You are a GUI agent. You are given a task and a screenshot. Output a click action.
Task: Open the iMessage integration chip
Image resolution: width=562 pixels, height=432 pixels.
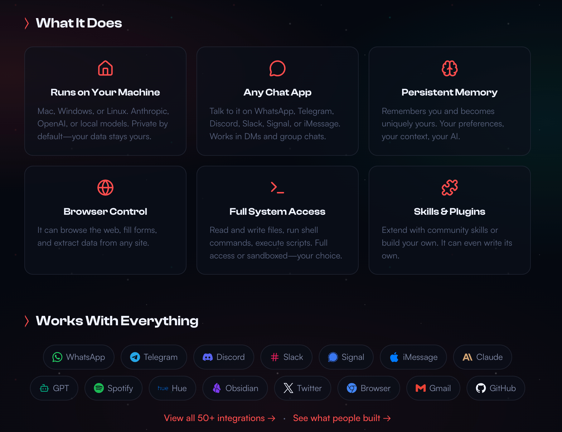pos(413,357)
